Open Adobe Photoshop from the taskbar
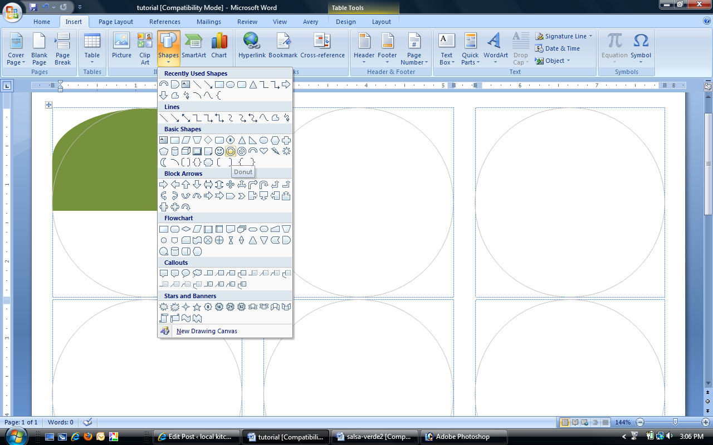The image size is (713, 445). click(463, 437)
